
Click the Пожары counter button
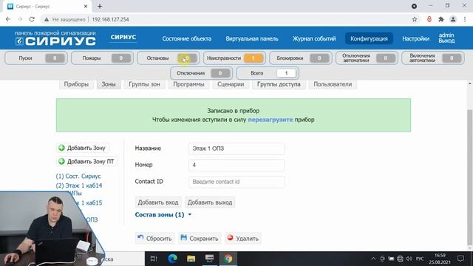(x=102, y=58)
